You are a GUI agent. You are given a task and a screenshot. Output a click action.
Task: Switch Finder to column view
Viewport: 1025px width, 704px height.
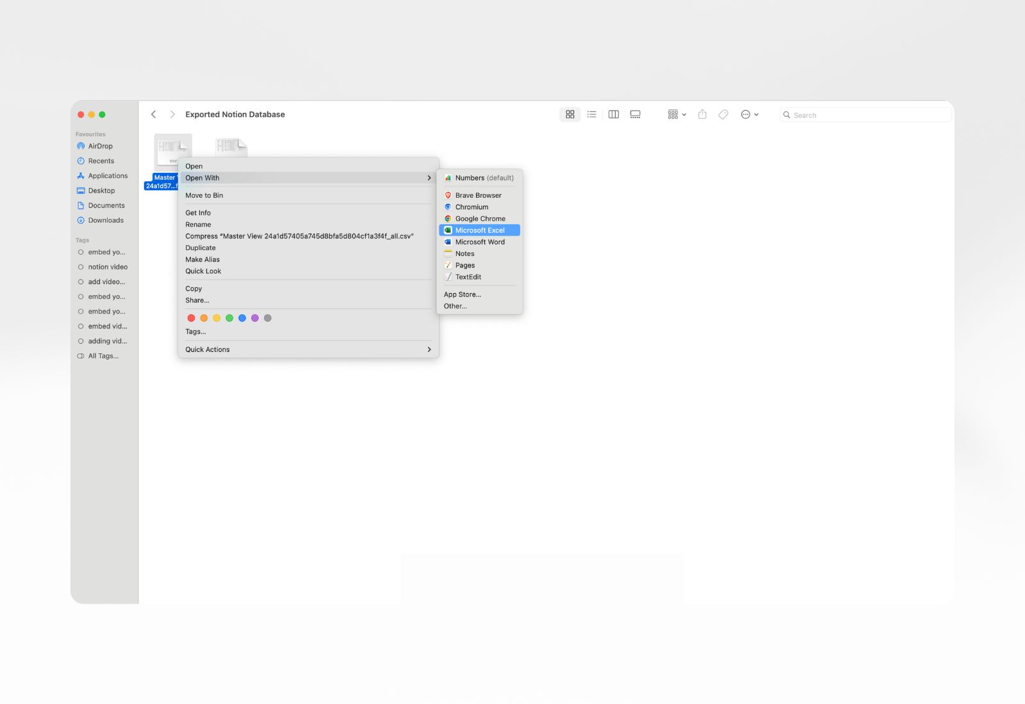pyautogui.click(x=613, y=115)
